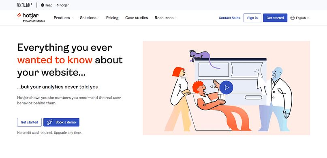Click '...but your analytics never told you.' text

[58, 87]
